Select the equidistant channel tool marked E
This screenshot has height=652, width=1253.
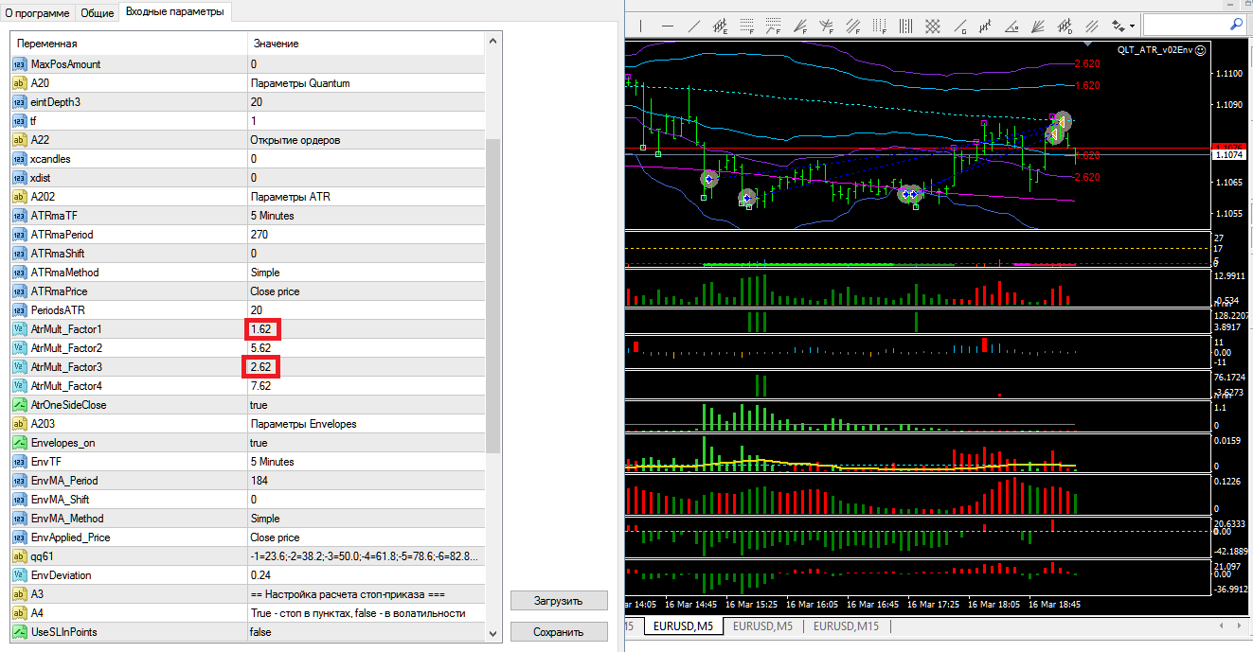point(720,26)
